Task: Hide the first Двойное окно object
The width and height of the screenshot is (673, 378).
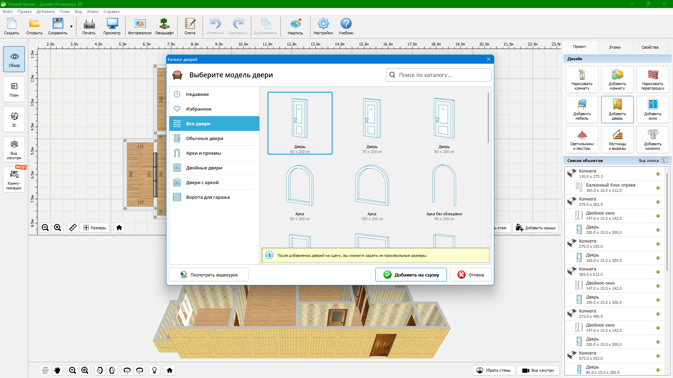Action: (658, 216)
